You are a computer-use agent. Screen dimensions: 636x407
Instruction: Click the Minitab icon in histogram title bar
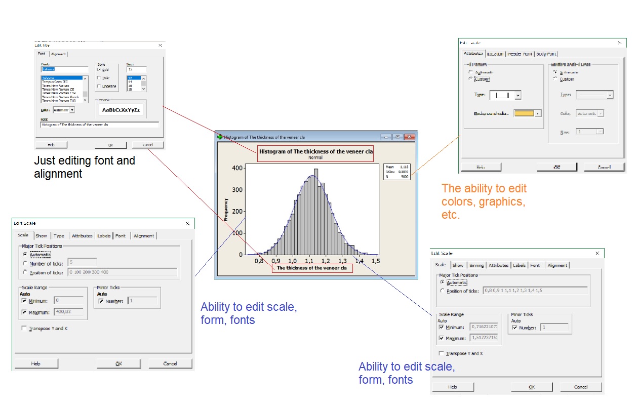(x=220, y=137)
